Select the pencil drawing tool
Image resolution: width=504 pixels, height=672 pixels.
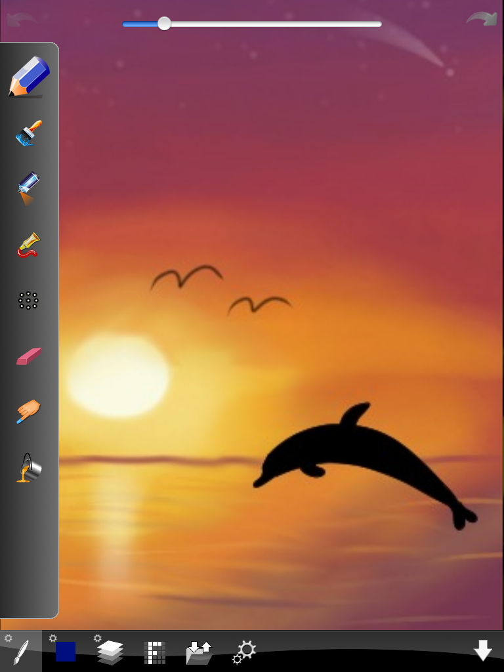point(29,77)
